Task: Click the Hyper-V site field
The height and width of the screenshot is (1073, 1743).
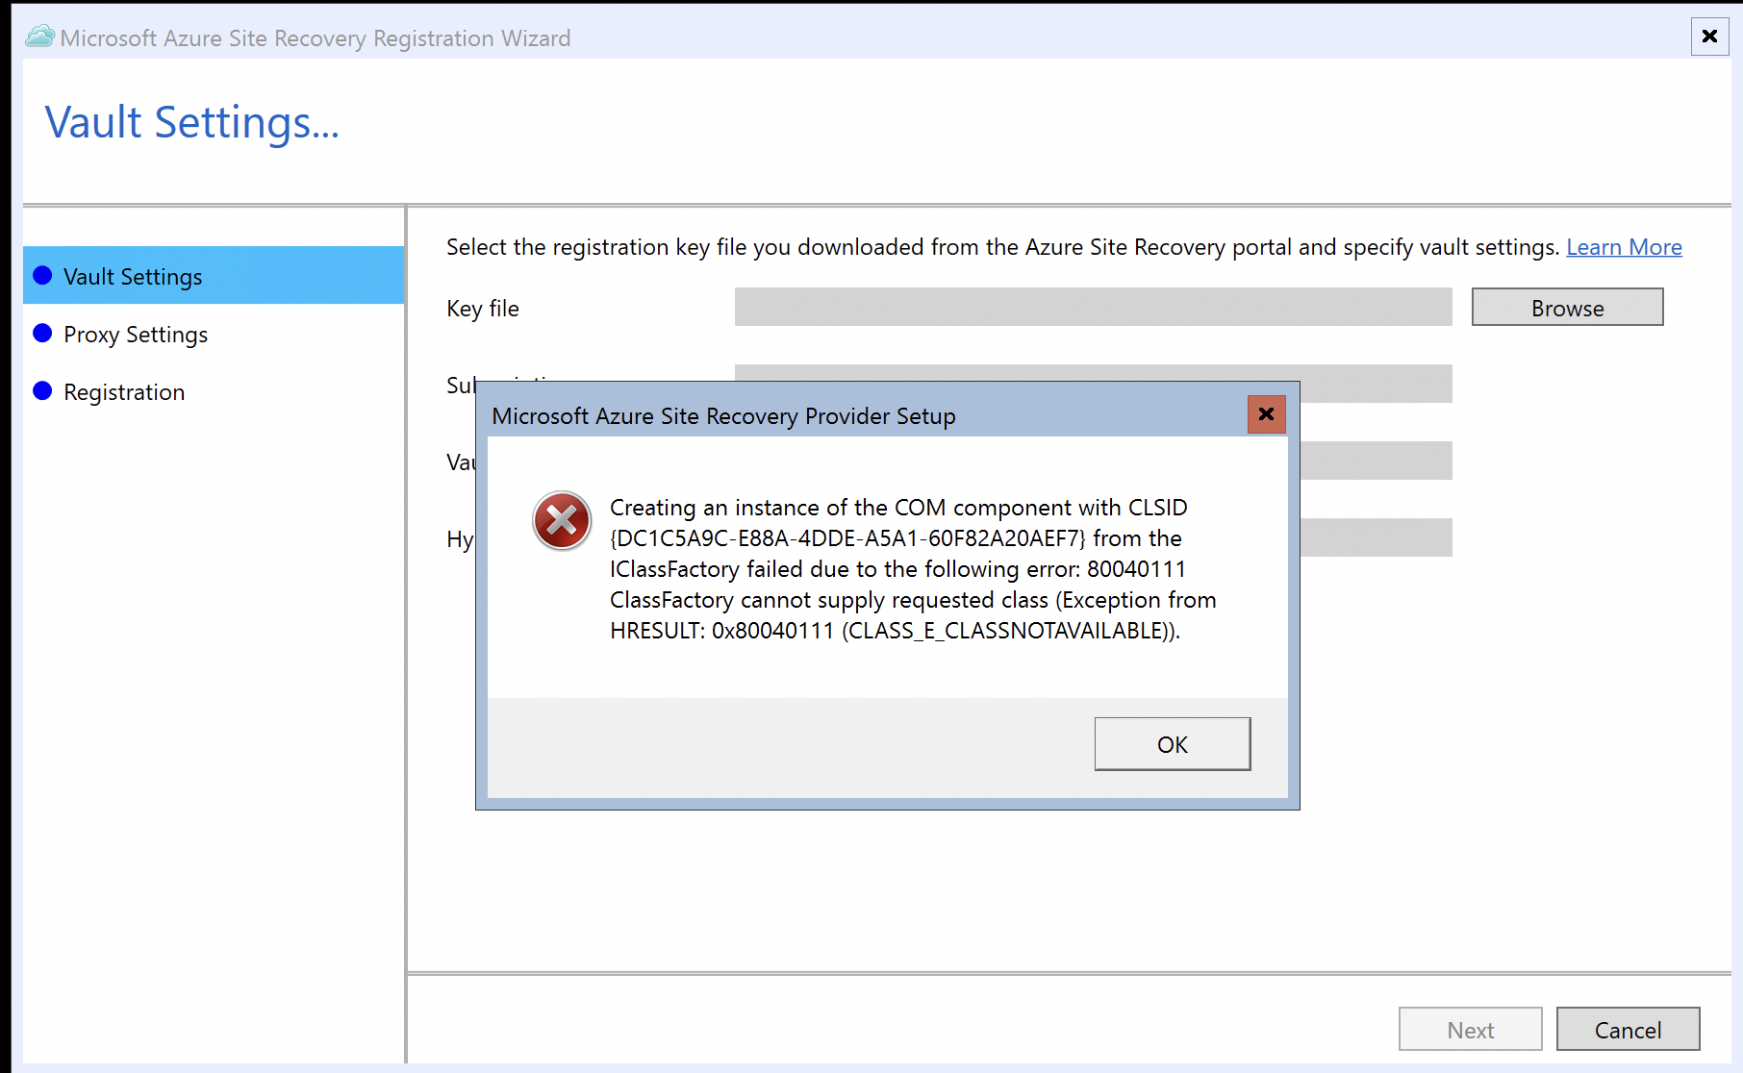Action: pyautogui.click(x=1376, y=537)
